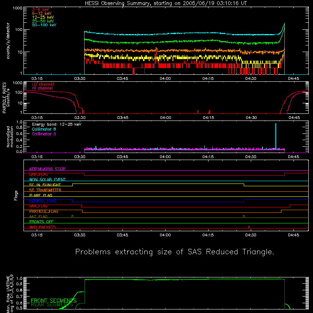This screenshot has width=313, height=313.
Task: Click the Collimator 8 legend label
Action: point(44,129)
